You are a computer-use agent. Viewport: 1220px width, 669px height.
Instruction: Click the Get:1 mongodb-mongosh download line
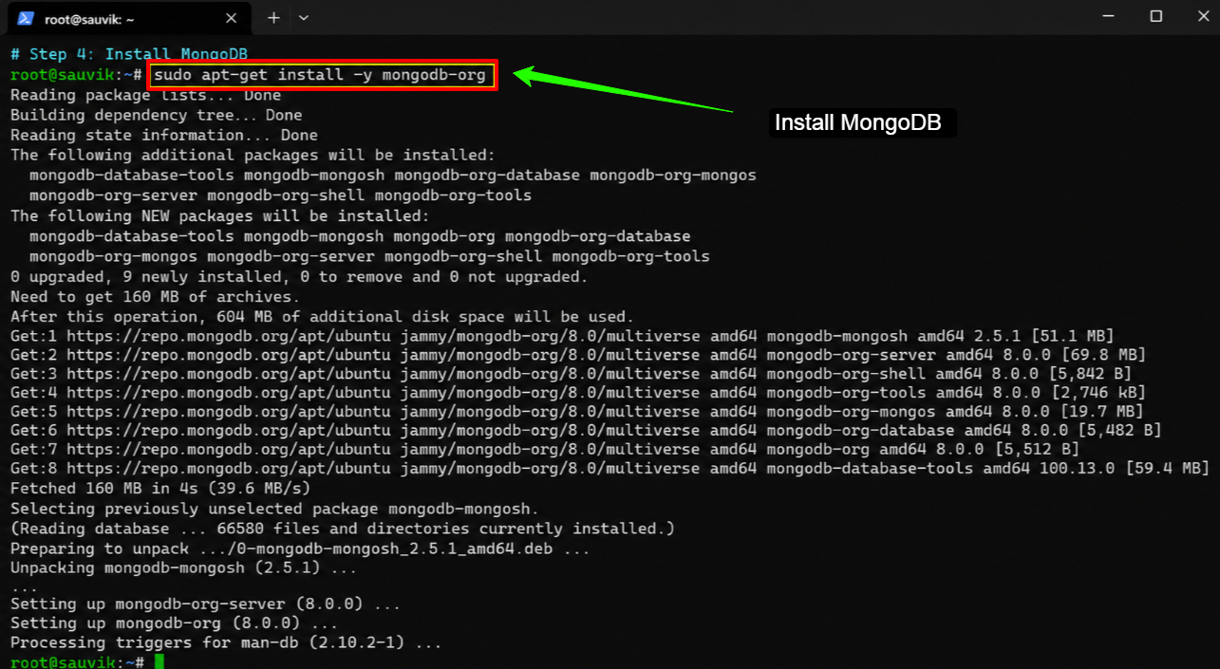(x=562, y=336)
